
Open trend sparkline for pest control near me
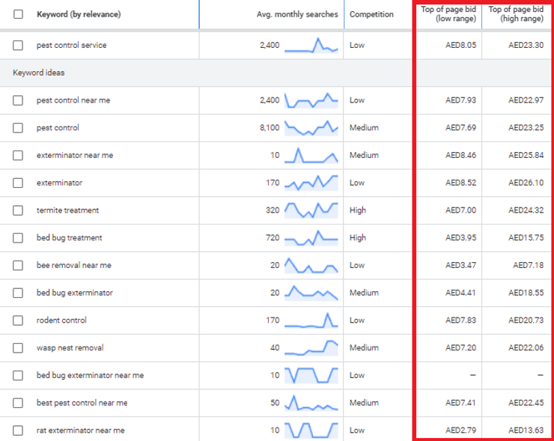coord(311,100)
